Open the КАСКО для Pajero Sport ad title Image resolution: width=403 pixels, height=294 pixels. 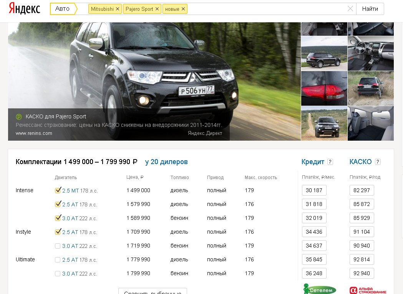(x=56, y=116)
